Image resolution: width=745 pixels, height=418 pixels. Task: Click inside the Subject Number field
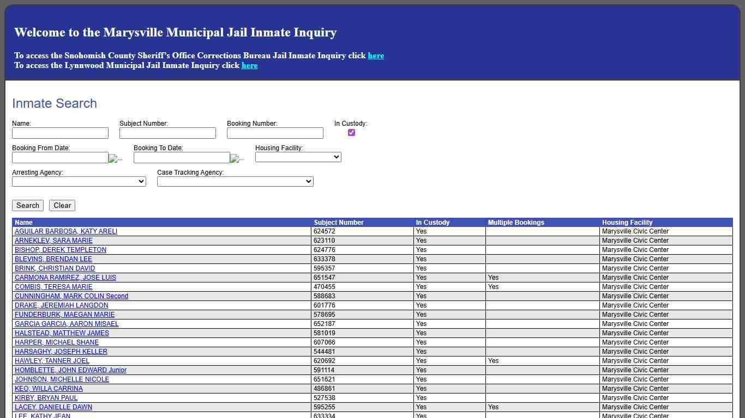point(167,133)
